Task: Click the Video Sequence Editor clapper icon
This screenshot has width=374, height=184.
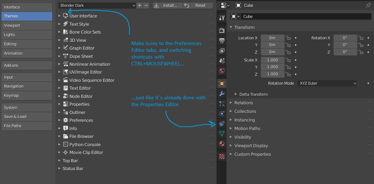Action: [x=65, y=80]
